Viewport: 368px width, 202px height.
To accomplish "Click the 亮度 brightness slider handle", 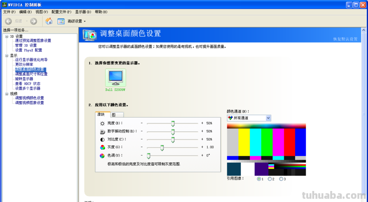I will click(173, 123).
